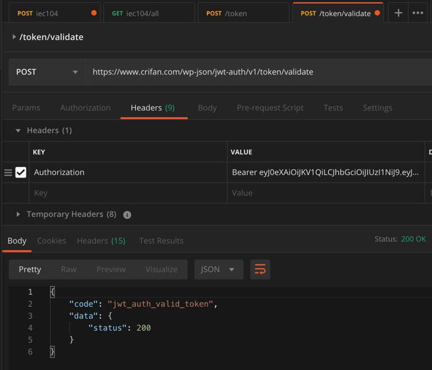The width and height of the screenshot is (432, 370).
Task: Open the Authorization request tab
Action: (85, 108)
